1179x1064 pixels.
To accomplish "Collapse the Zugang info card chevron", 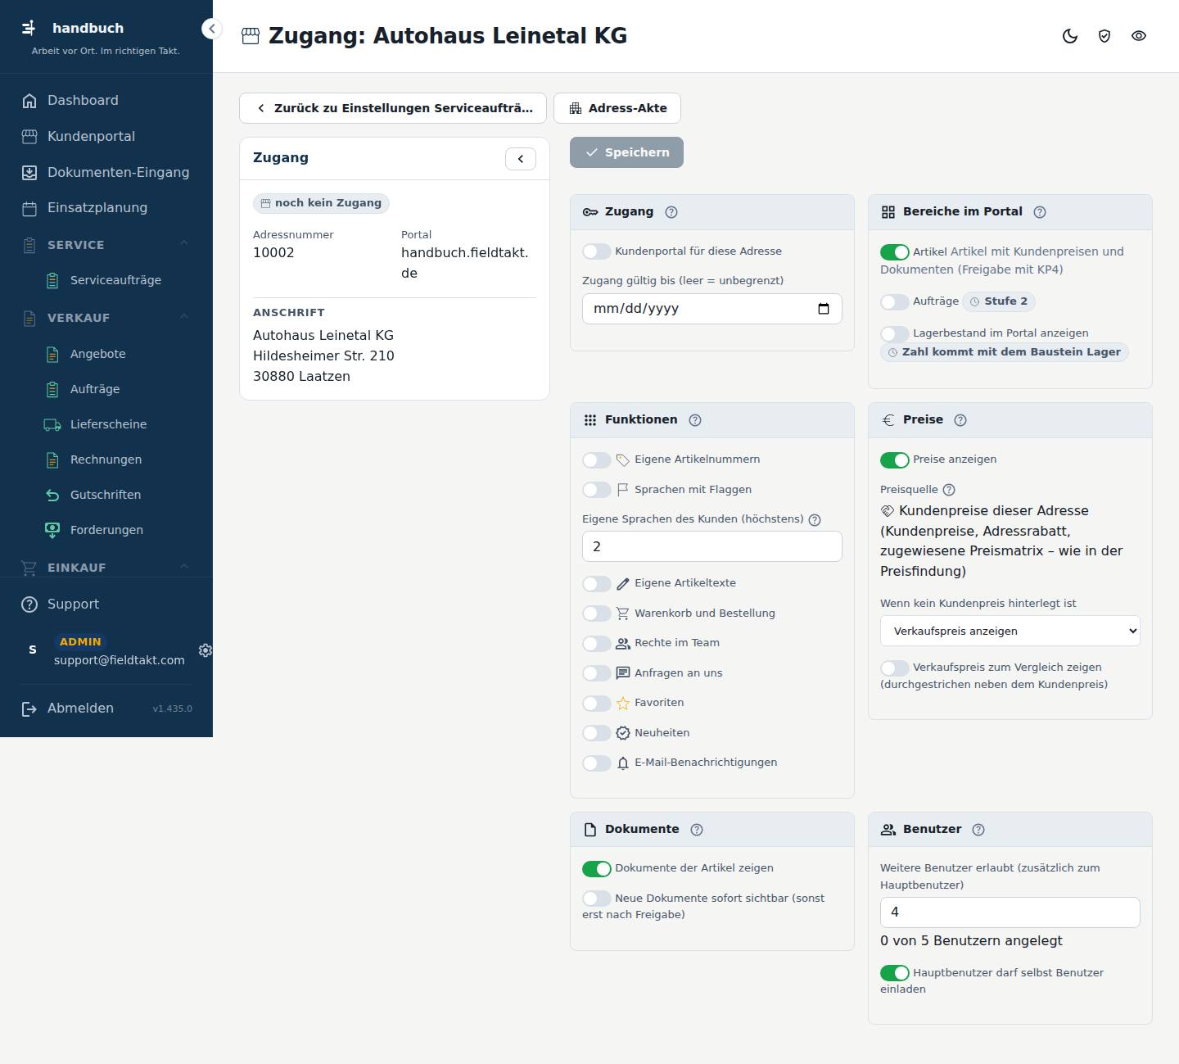I will tap(521, 159).
